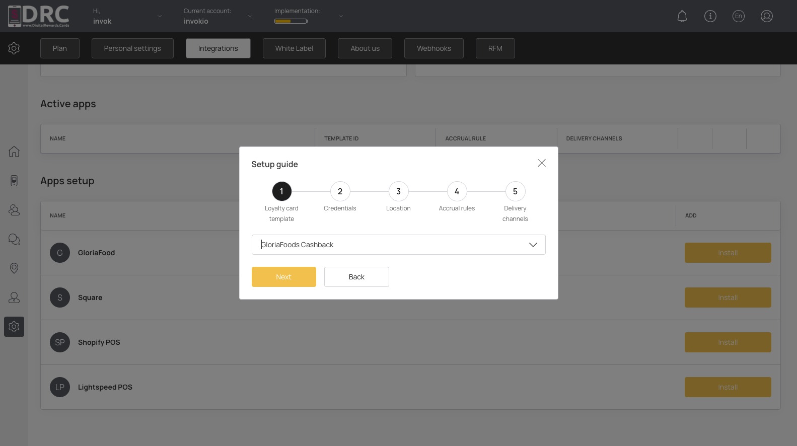Image resolution: width=797 pixels, height=446 pixels.
Task: Jump to step 3 Location
Action: point(398,191)
